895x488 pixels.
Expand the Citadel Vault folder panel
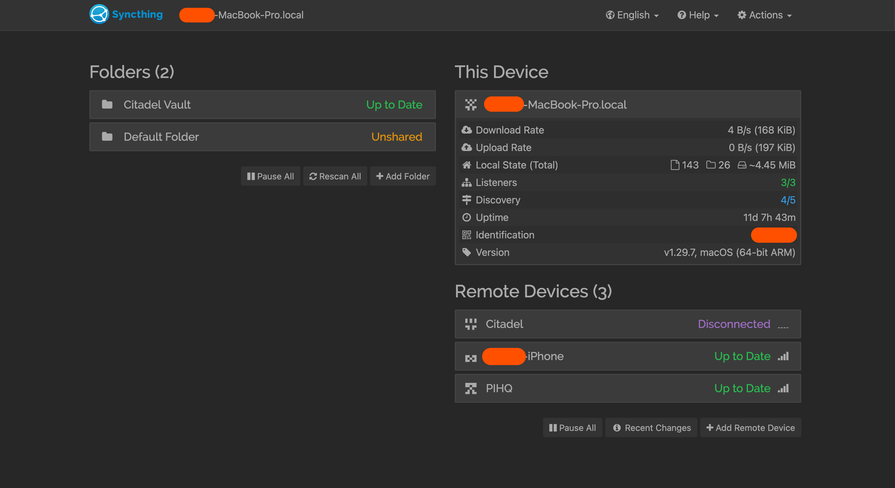pyautogui.click(x=262, y=105)
